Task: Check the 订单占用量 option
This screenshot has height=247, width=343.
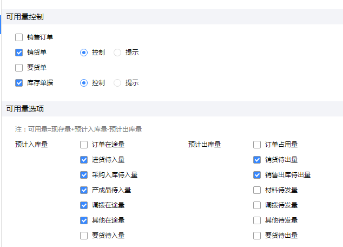Action: pyautogui.click(x=257, y=145)
